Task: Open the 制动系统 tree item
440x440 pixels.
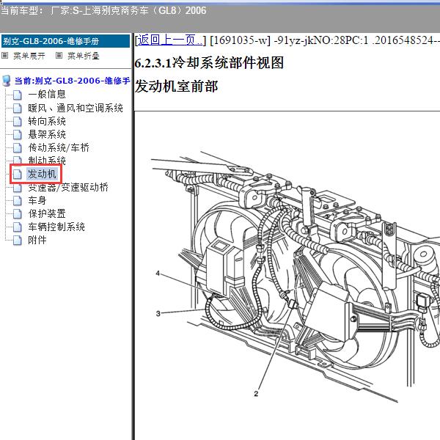Action: click(x=47, y=161)
